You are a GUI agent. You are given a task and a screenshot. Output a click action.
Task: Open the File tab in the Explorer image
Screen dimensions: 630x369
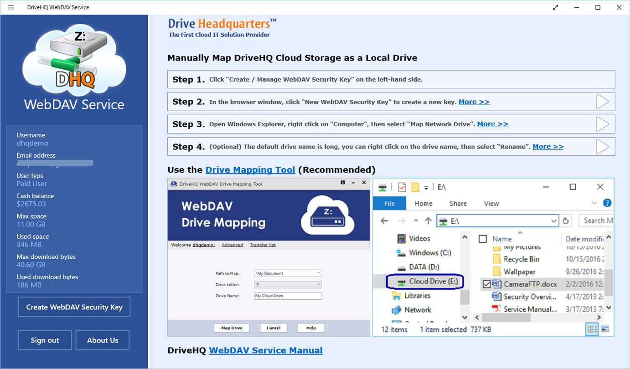pyautogui.click(x=389, y=203)
